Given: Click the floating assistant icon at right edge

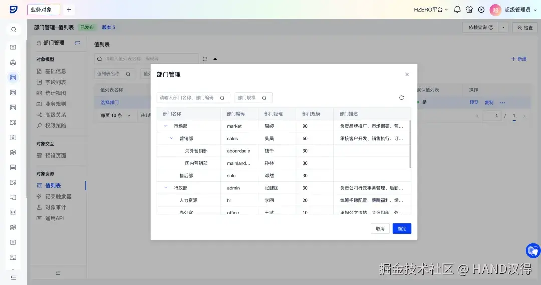Looking at the screenshot, I should tap(533, 251).
